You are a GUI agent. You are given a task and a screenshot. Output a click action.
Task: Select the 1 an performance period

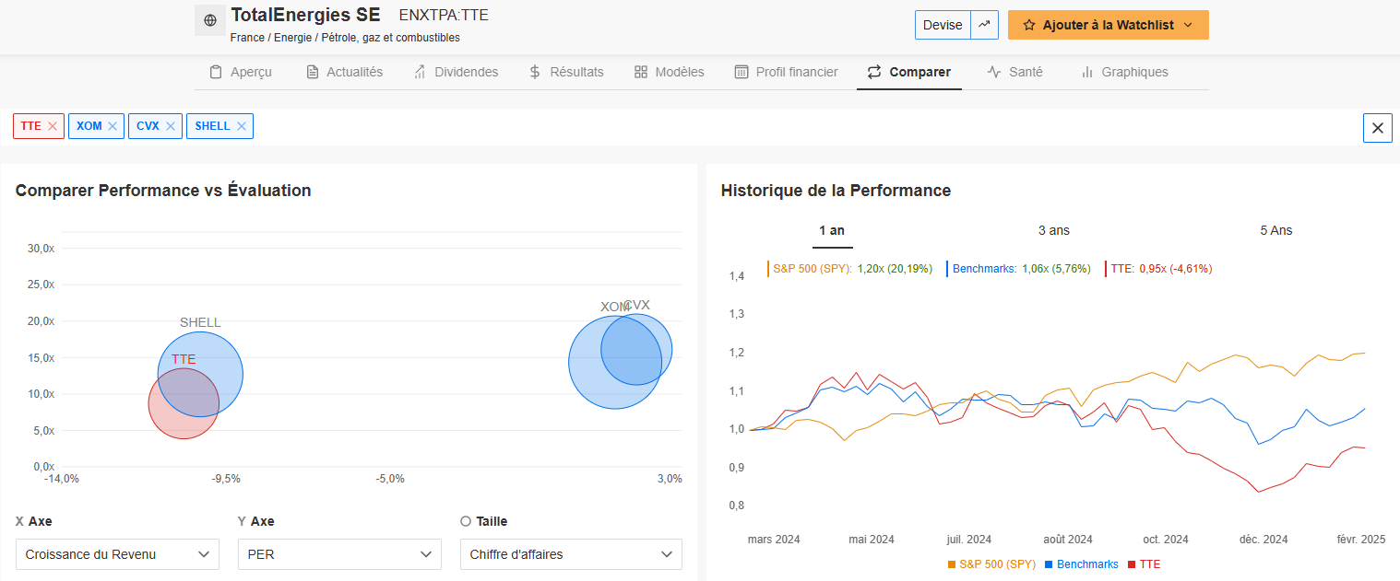pyautogui.click(x=832, y=230)
